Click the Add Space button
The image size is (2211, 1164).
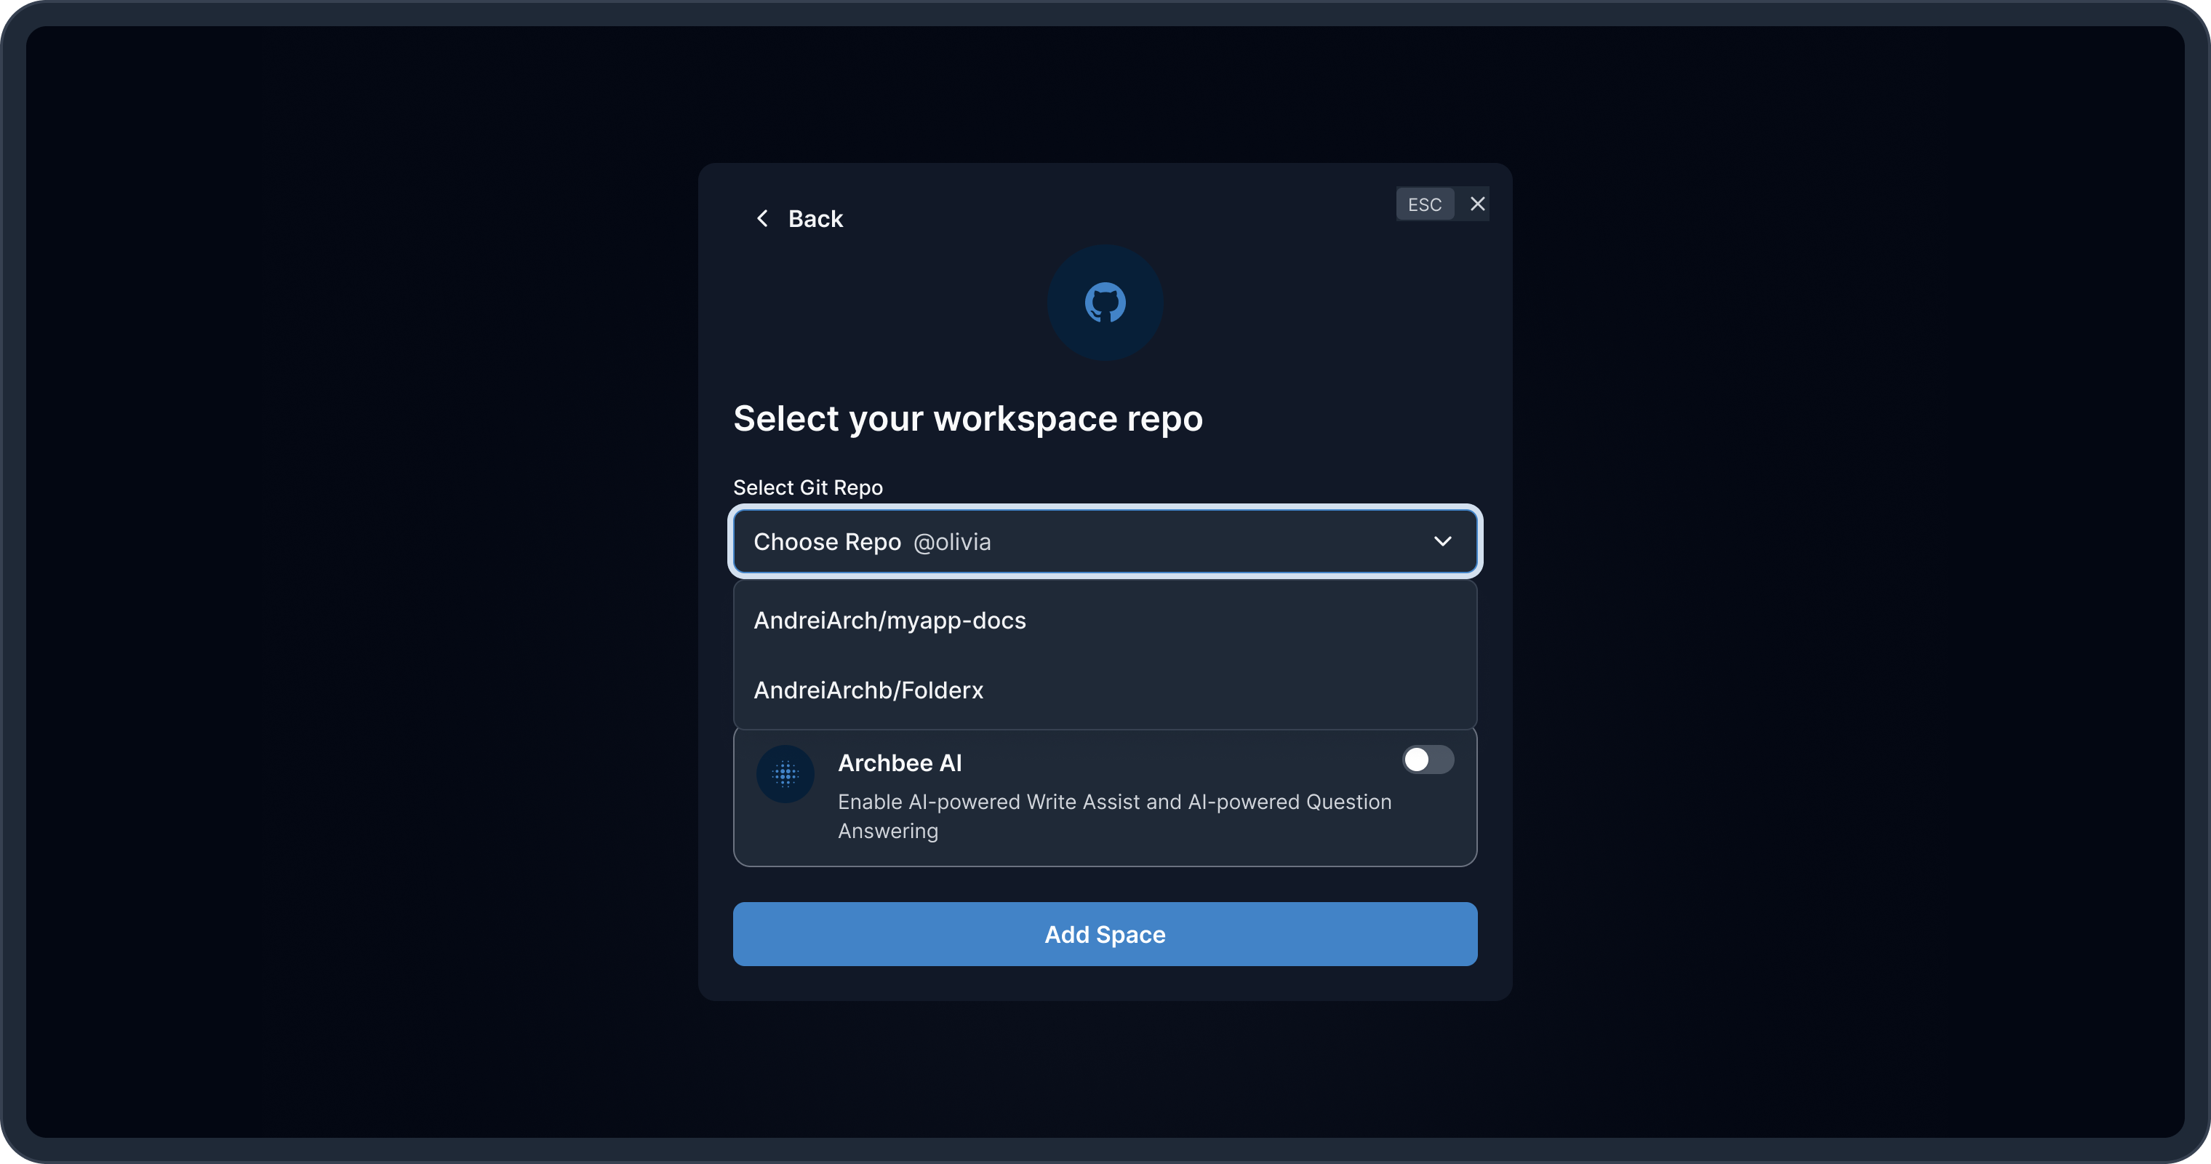tap(1105, 934)
